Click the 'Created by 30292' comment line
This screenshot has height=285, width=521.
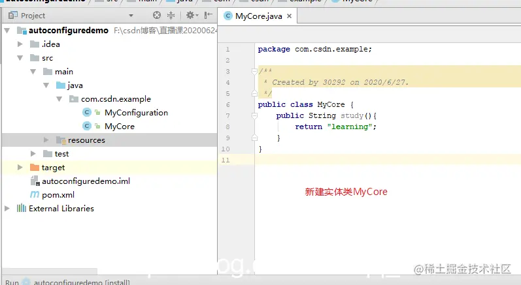(340, 82)
